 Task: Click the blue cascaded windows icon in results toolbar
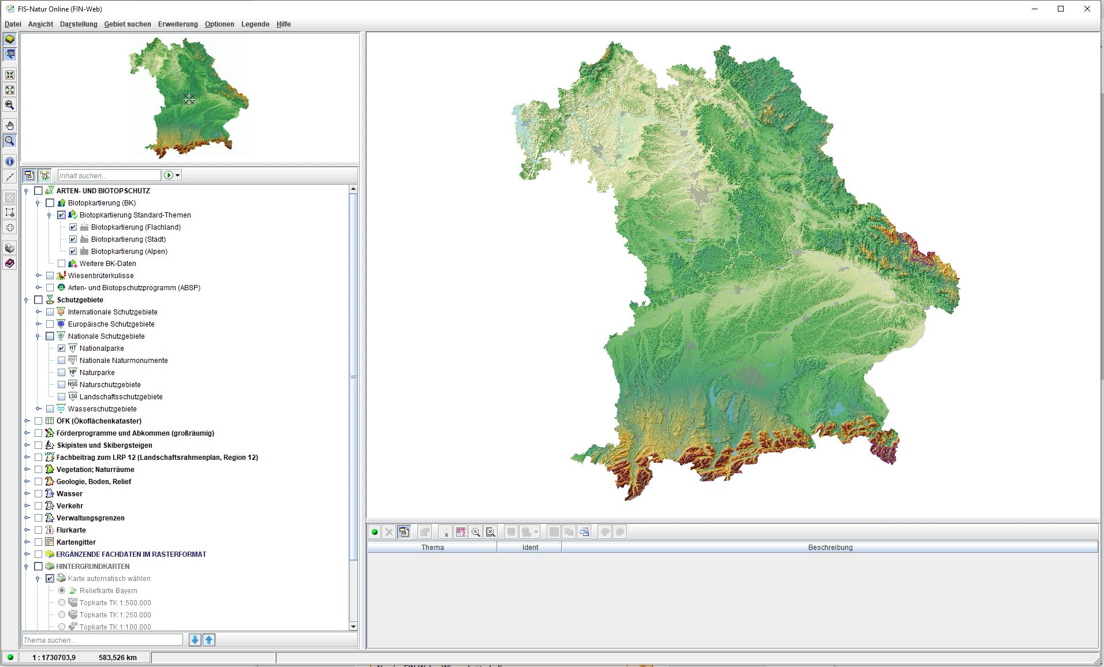(584, 532)
